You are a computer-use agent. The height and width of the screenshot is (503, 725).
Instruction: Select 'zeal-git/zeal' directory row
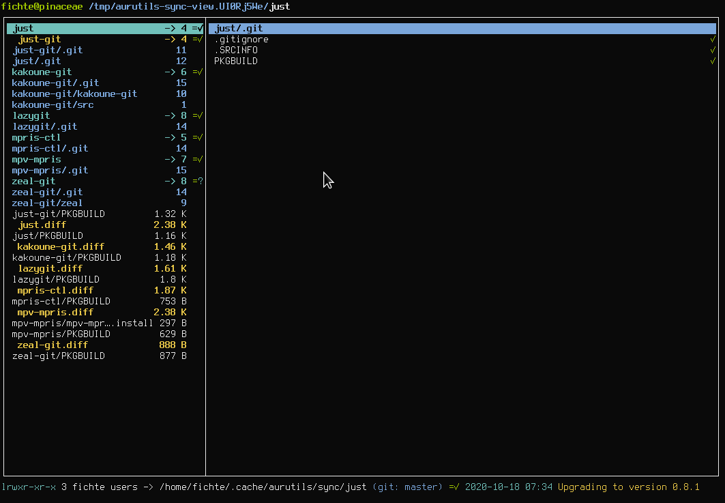tap(105, 203)
